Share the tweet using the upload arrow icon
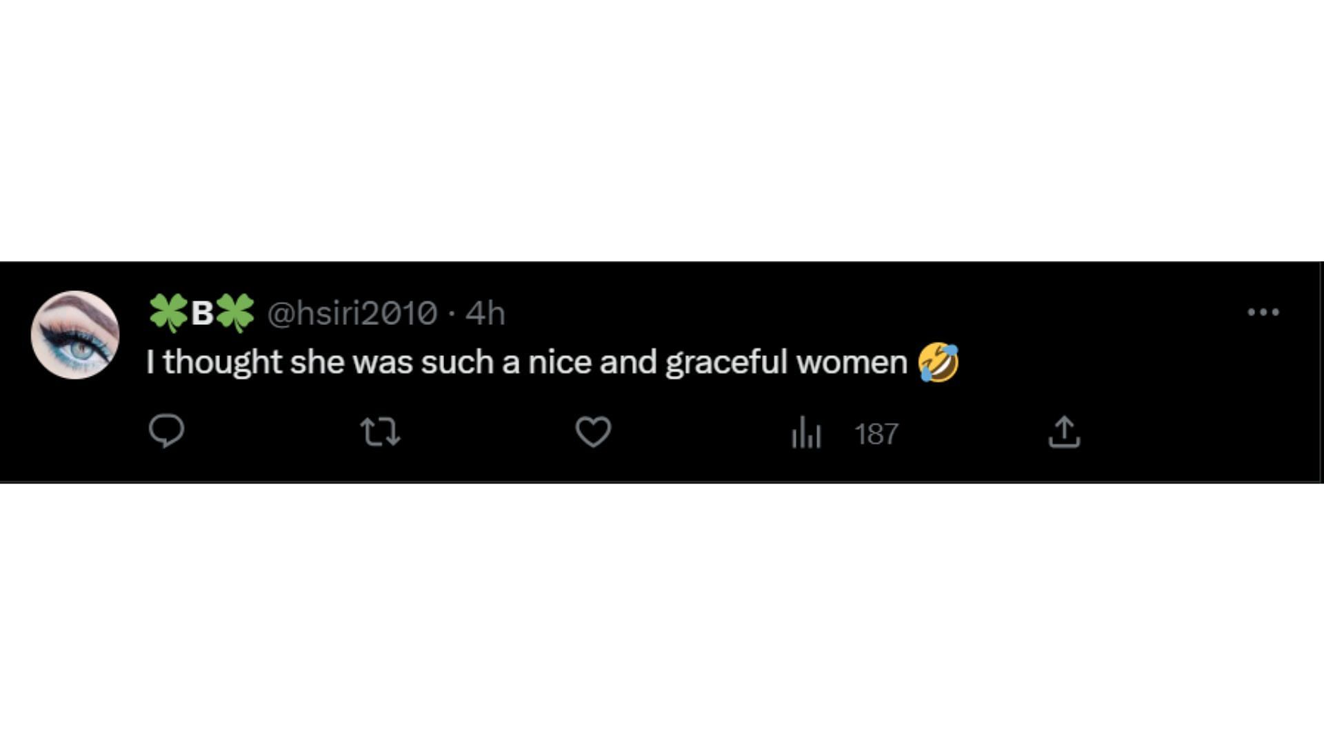Screen dimensions: 1324x745 point(1064,432)
